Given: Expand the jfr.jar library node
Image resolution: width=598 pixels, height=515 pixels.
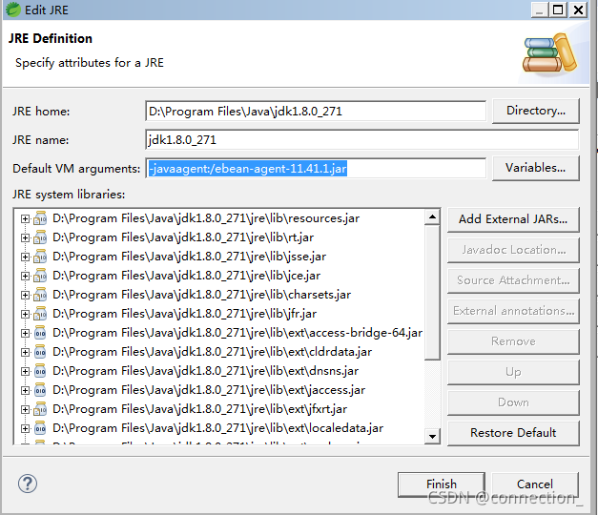Looking at the screenshot, I should pyautogui.click(x=25, y=315).
